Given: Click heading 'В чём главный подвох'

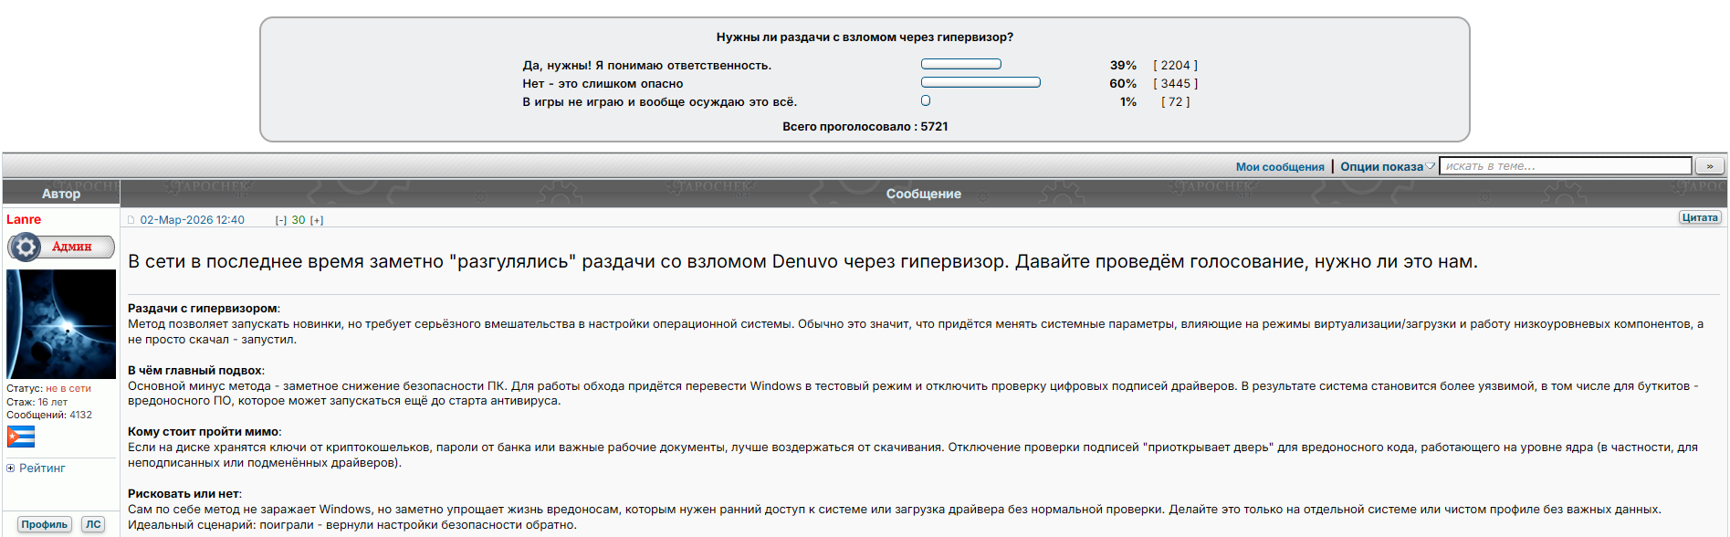Looking at the screenshot, I should tap(195, 370).
